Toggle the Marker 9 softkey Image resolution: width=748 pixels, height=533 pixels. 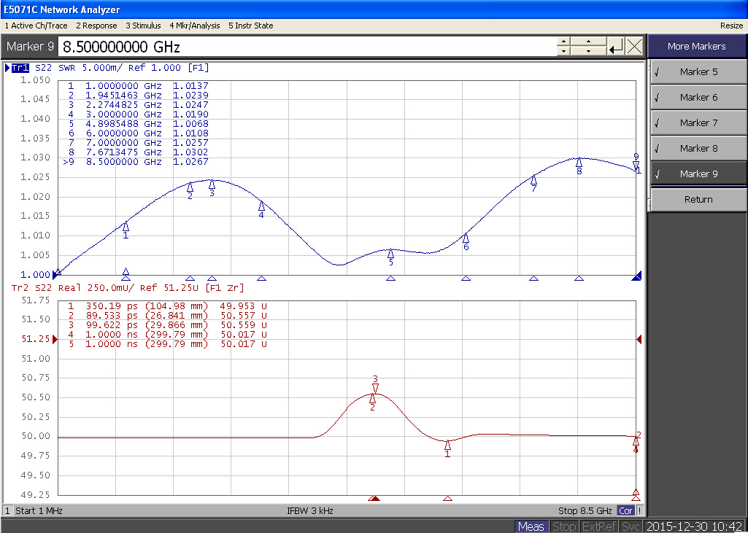698,174
